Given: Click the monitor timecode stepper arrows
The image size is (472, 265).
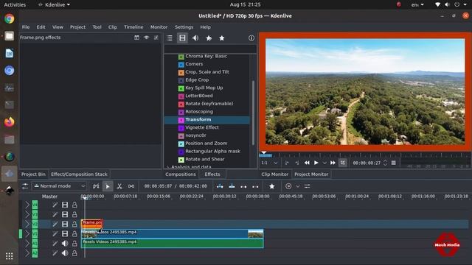Looking at the screenshot, I should pos(385,163).
